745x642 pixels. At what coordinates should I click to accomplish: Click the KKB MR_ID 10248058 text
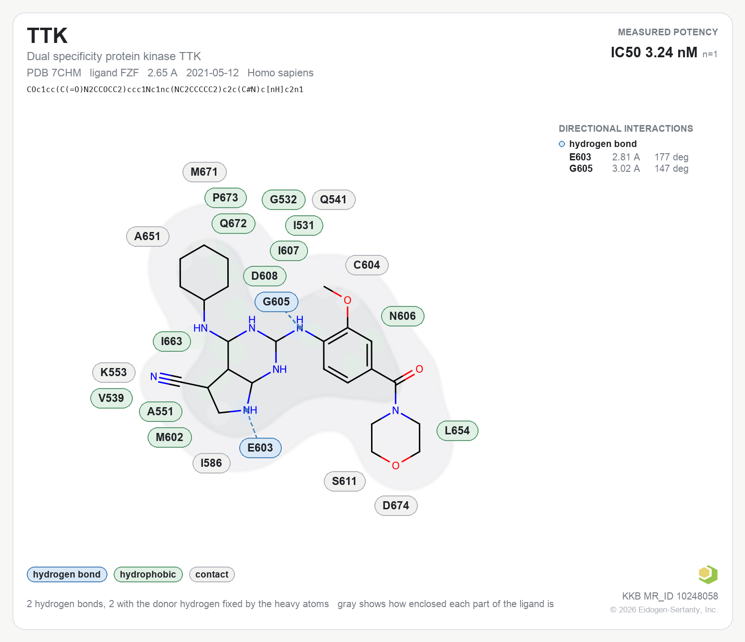click(x=670, y=596)
